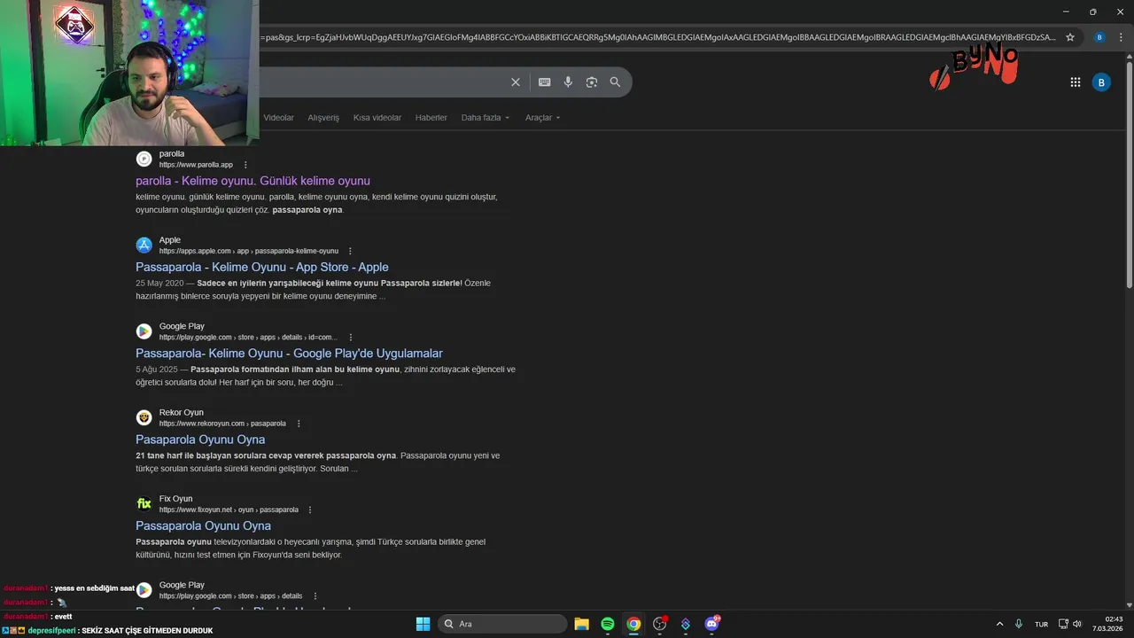Image resolution: width=1134 pixels, height=638 pixels.
Task: Open volume control in system tray
Action: 1077,624
